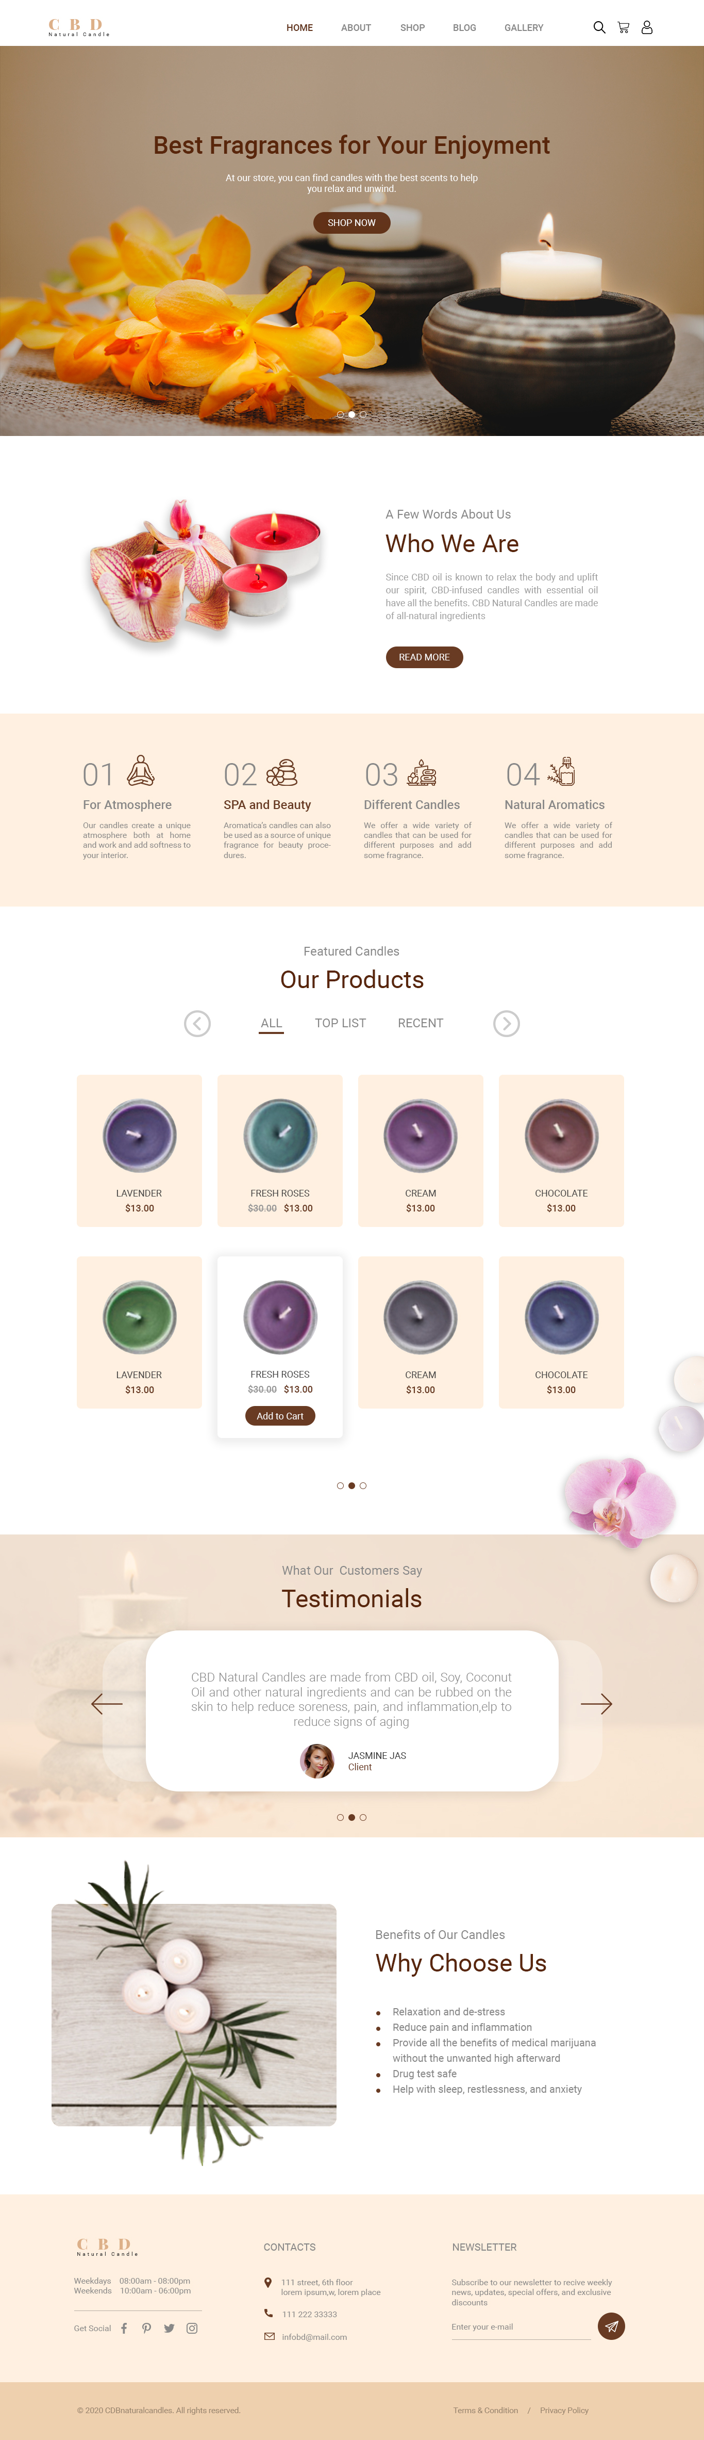Switch to the TOP LIST products tab

(341, 1023)
